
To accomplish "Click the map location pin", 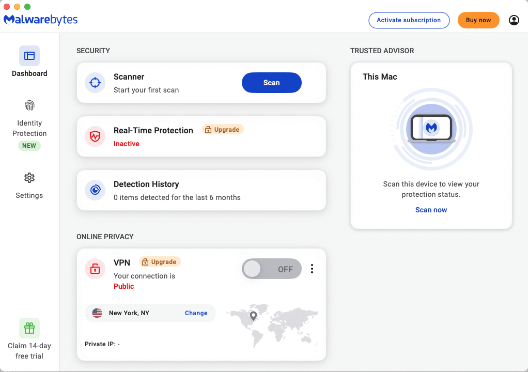I will click(253, 316).
